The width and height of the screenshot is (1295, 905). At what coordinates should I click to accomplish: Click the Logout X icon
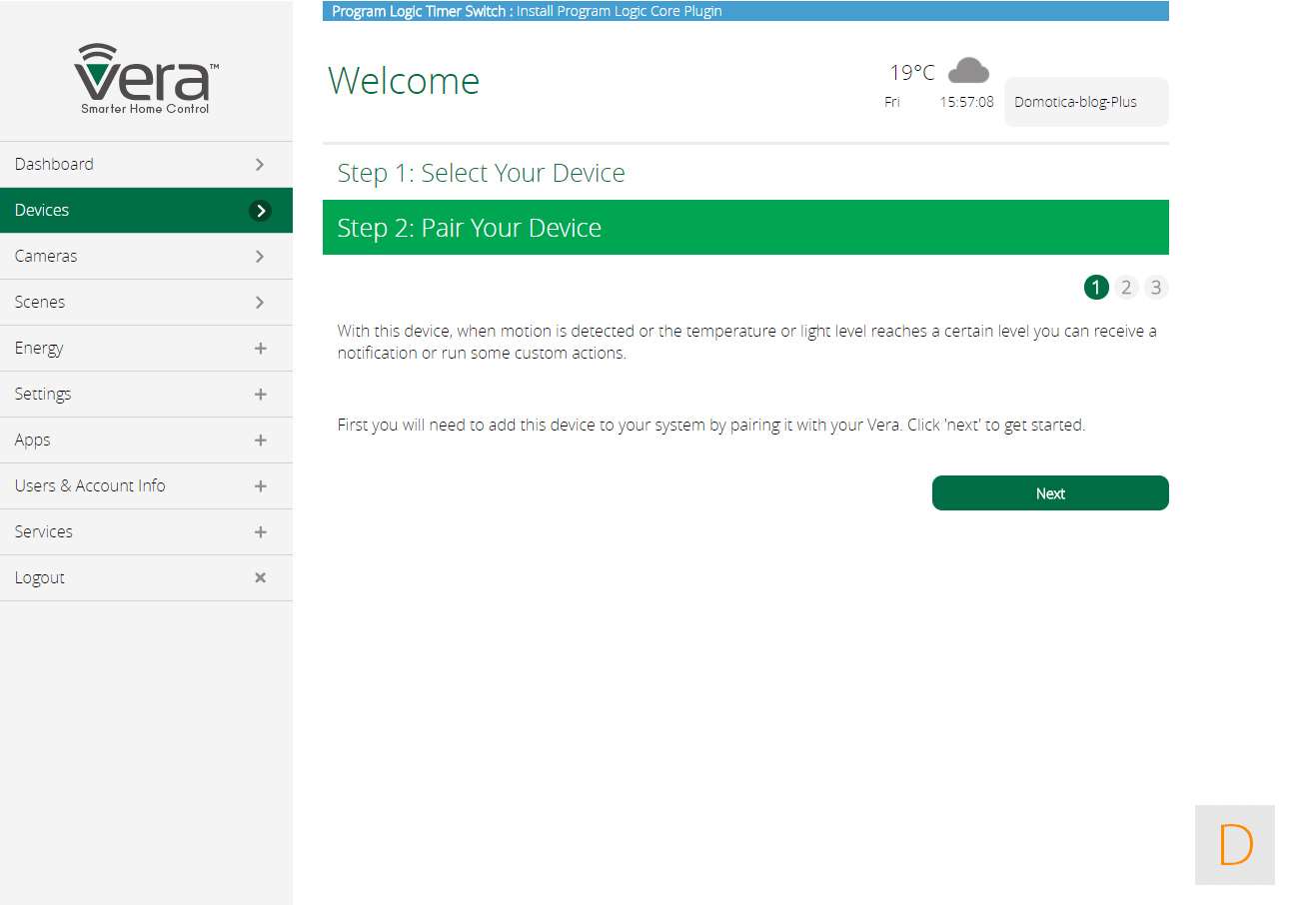click(x=260, y=577)
